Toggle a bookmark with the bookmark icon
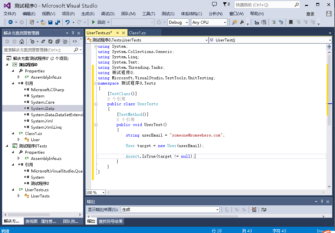Screen dimensions: 335x233 point(291,22)
